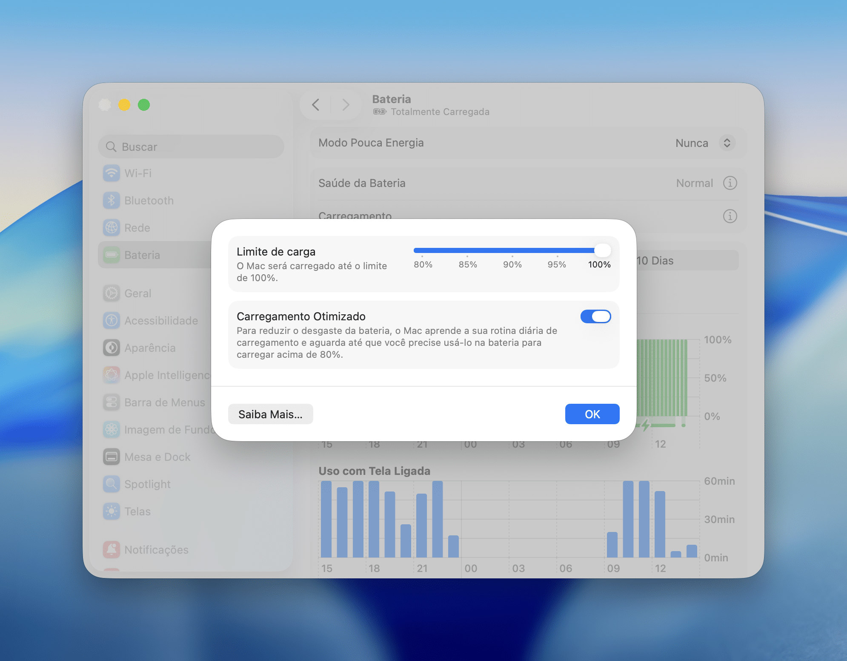The width and height of the screenshot is (847, 661).
Task: Open Modo Pouca Energia popup stepper
Action: [x=727, y=143]
